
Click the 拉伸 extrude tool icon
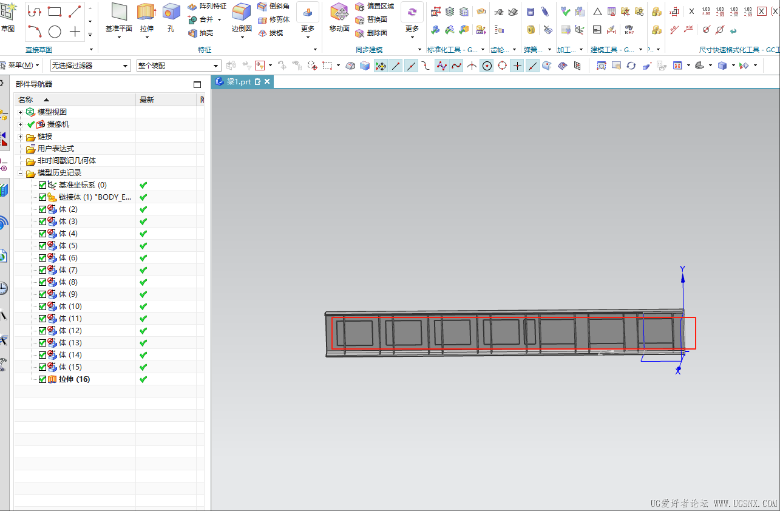tap(146, 12)
